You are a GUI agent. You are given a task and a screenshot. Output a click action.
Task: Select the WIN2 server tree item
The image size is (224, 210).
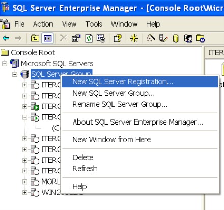tap(51, 192)
